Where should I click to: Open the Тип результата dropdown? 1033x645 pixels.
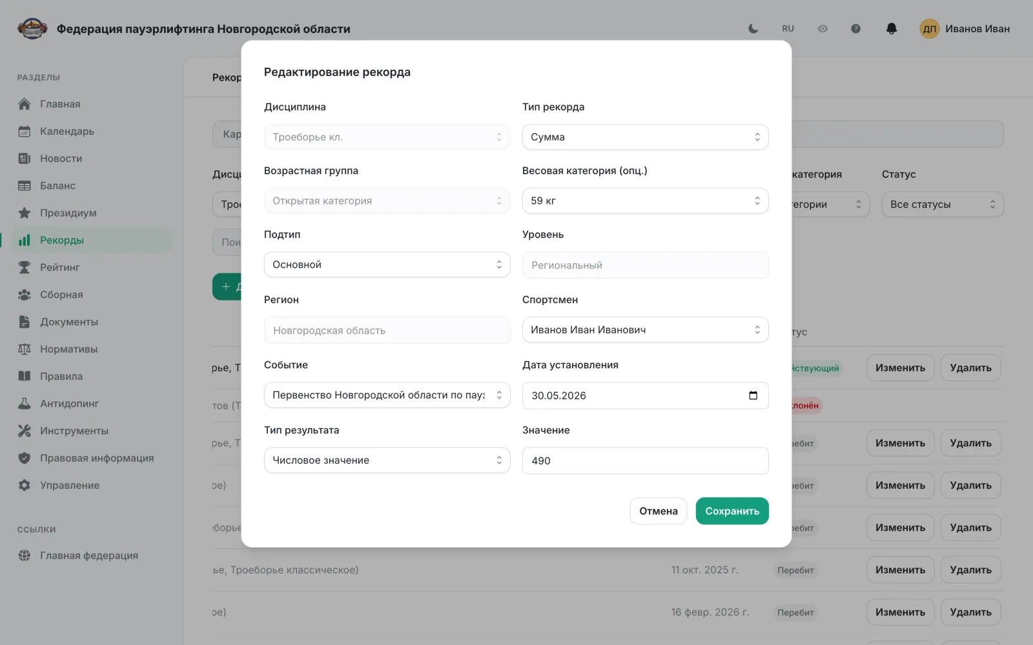pyautogui.click(x=387, y=460)
